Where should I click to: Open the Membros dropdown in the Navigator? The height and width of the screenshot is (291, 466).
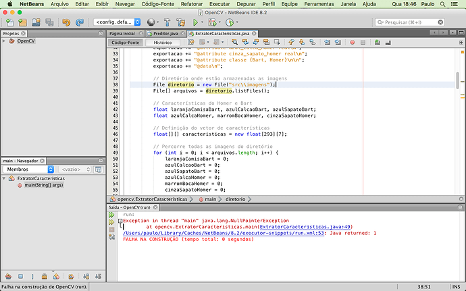(x=28, y=169)
